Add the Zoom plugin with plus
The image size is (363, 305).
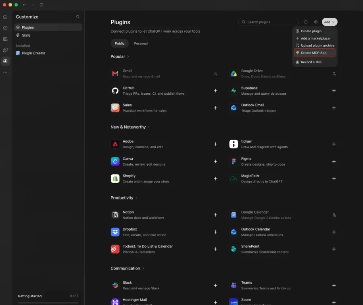click(x=334, y=303)
